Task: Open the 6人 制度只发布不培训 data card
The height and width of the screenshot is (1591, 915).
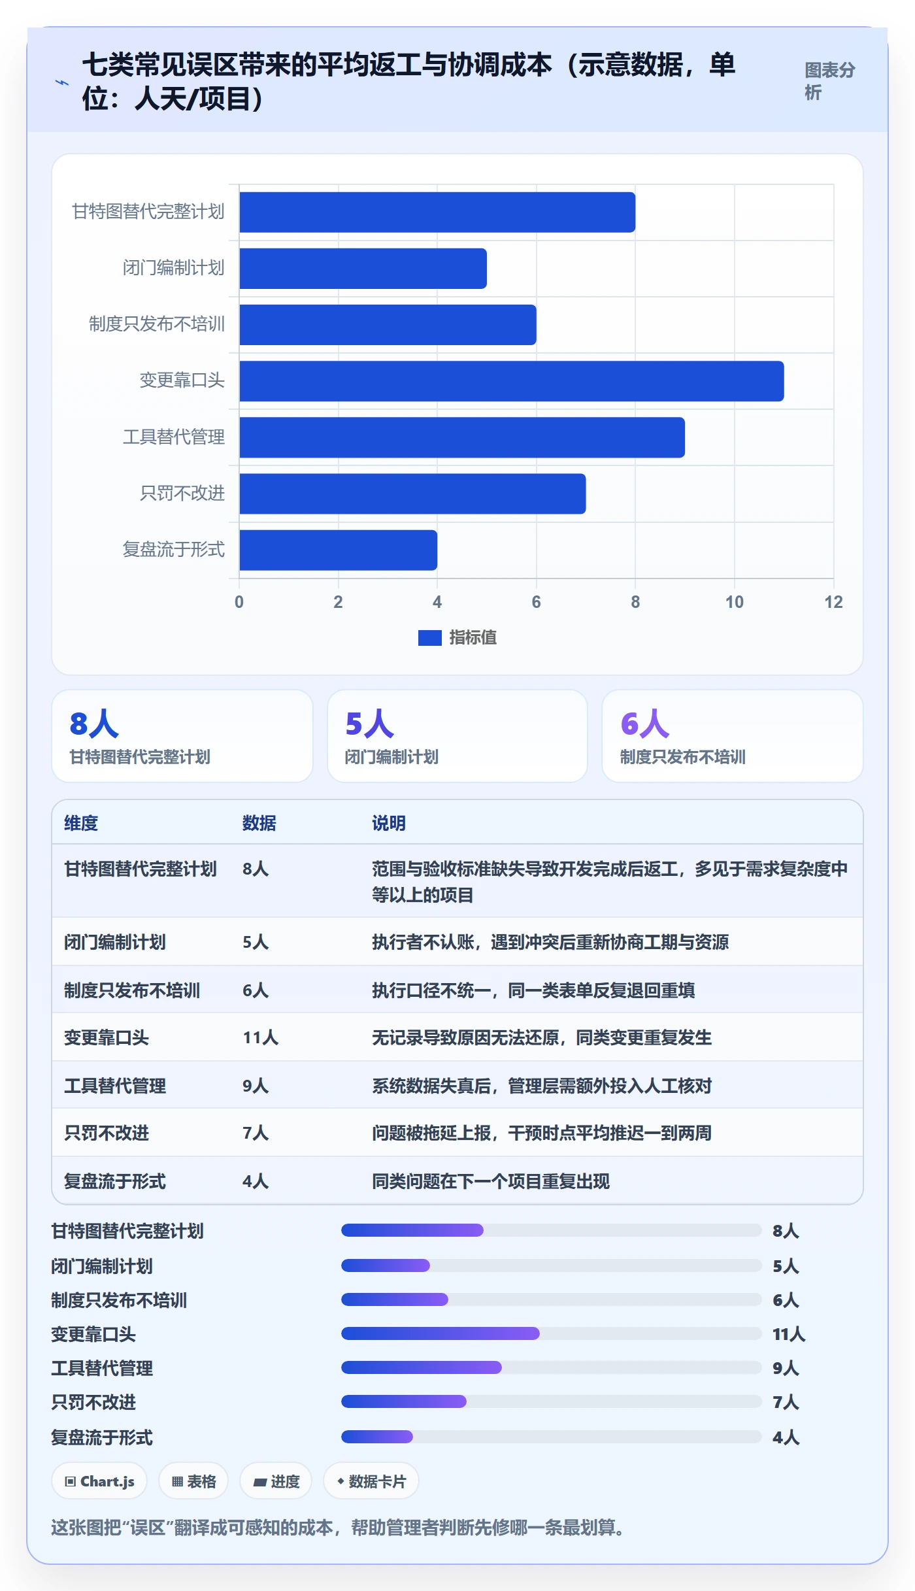Action: click(733, 736)
